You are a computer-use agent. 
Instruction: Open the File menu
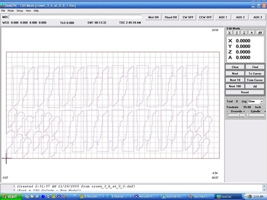3,11
